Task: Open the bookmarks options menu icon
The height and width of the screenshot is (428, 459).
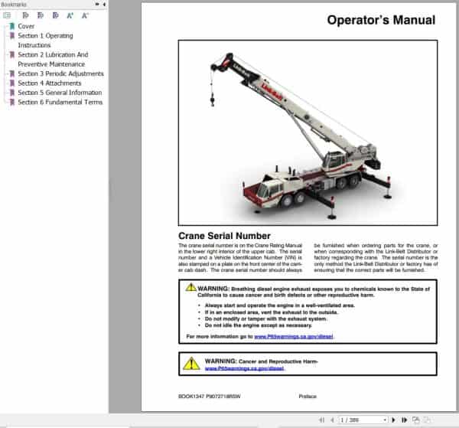Action: pos(7,15)
